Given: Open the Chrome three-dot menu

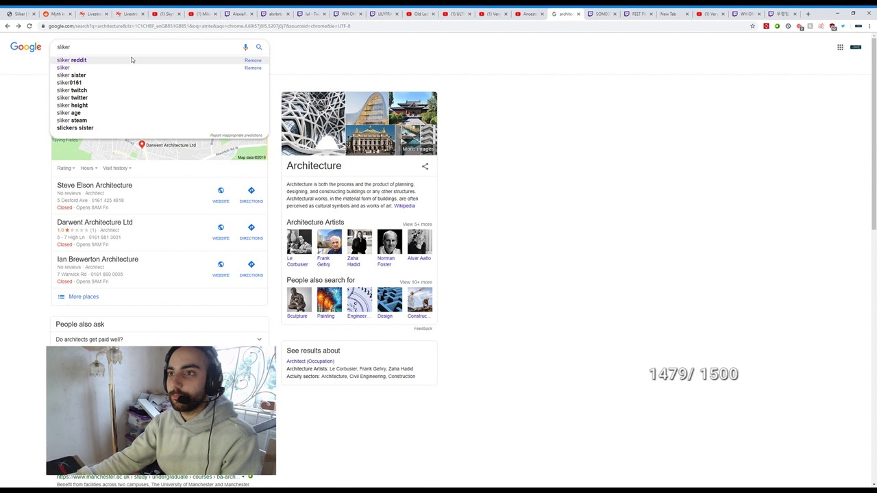Looking at the screenshot, I should point(869,26).
